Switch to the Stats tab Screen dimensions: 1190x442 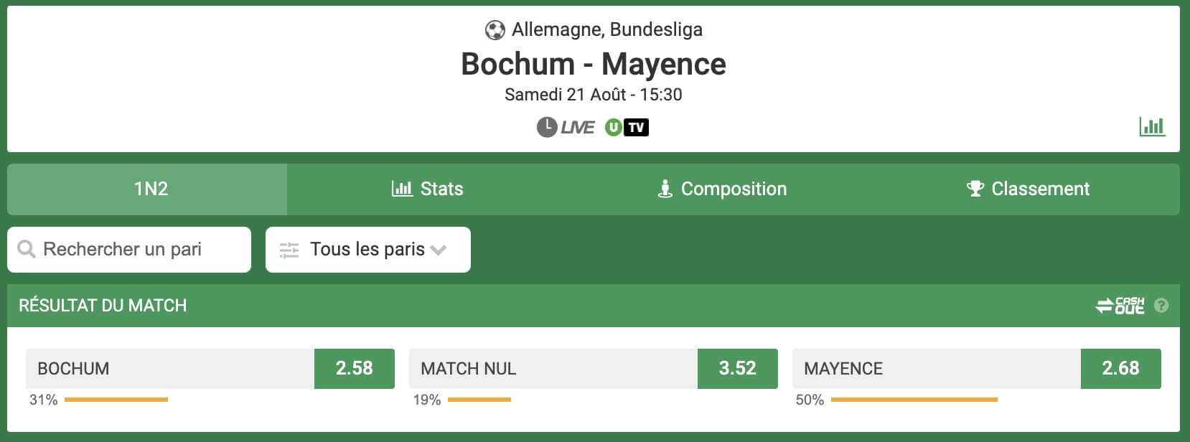[427, 189]
